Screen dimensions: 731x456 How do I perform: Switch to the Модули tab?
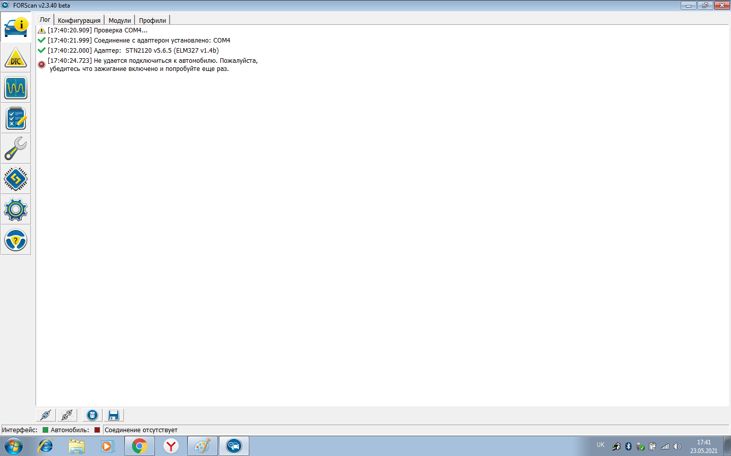pyautogui.click(x=120, y=20)
